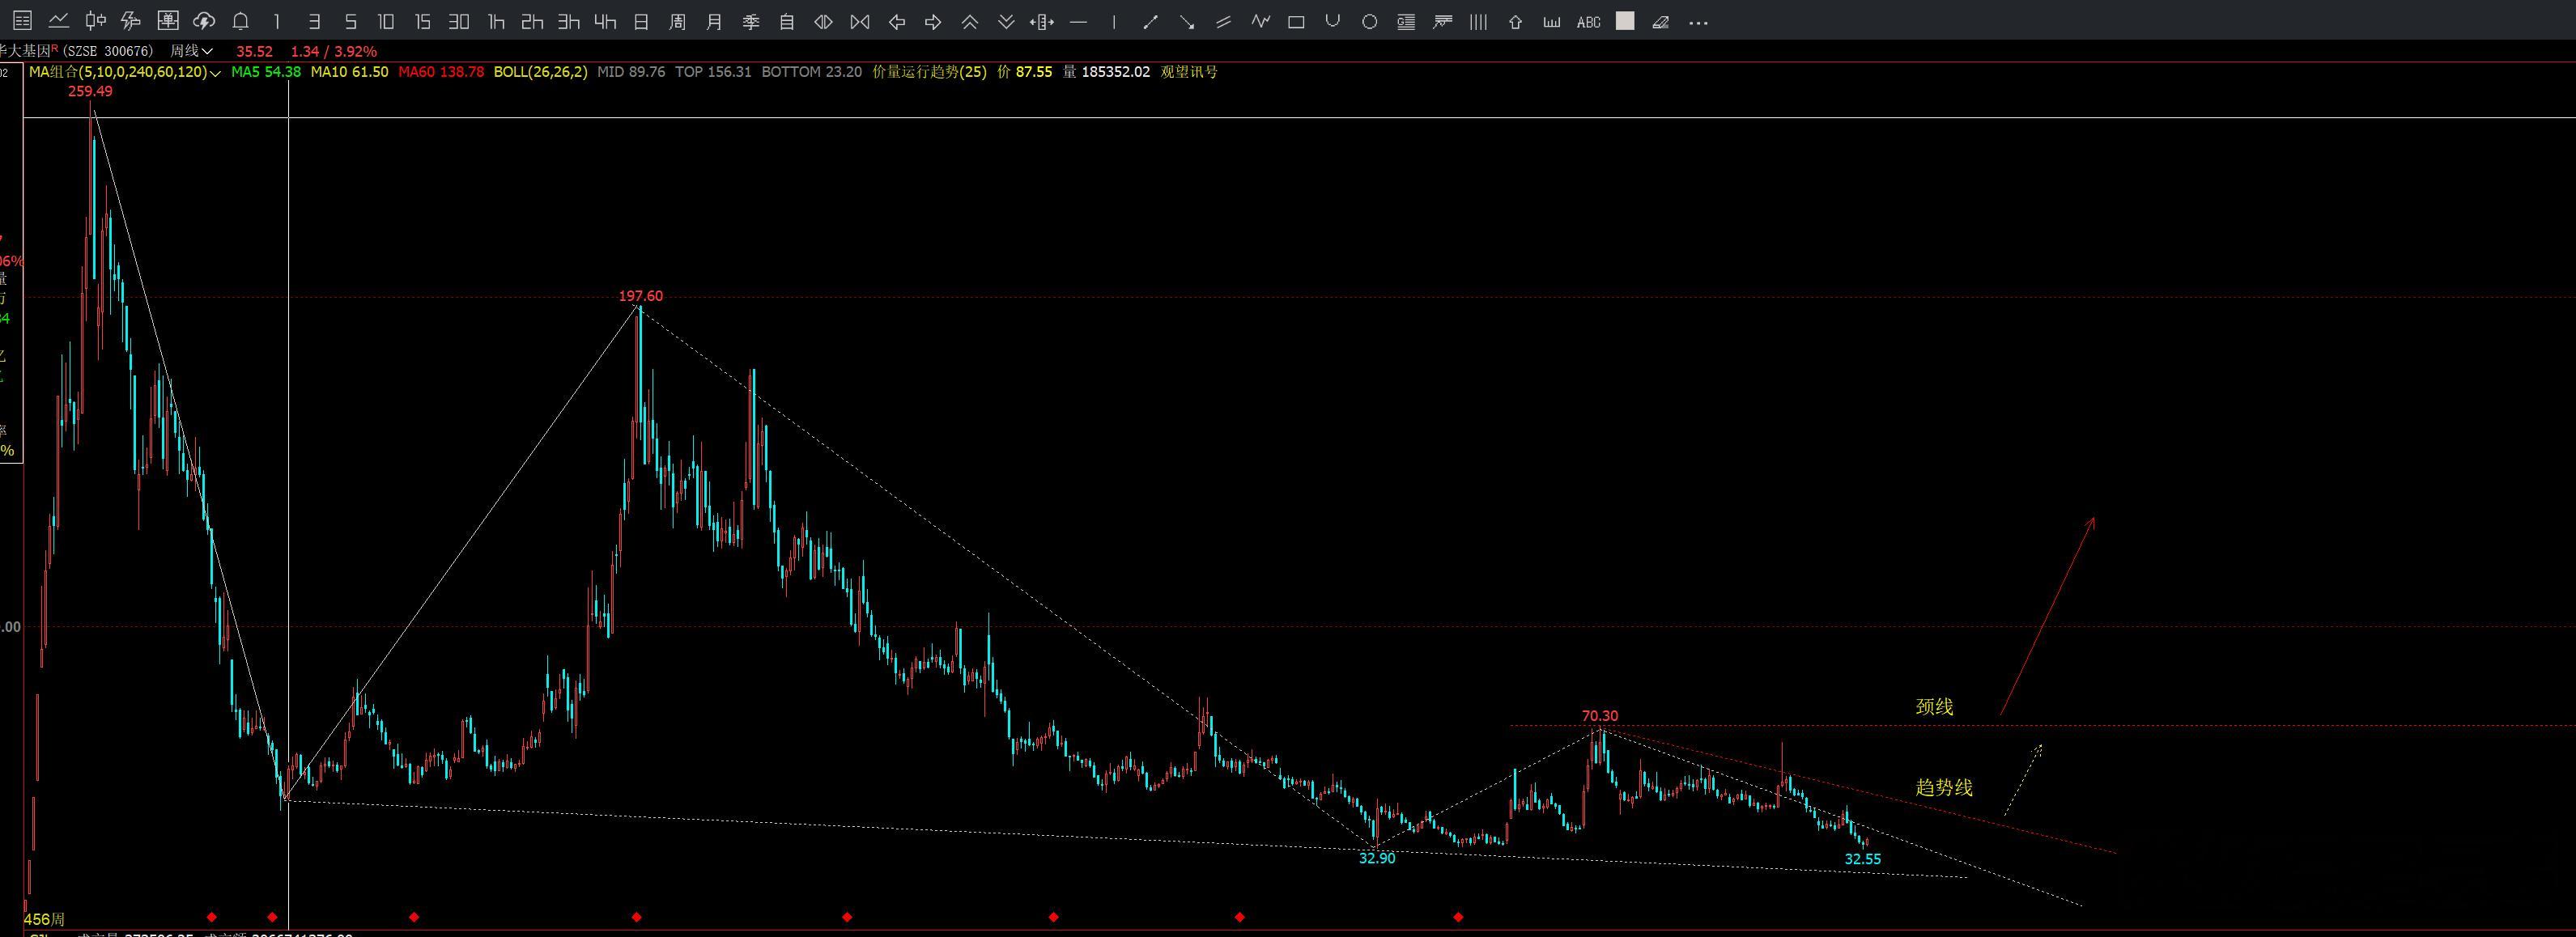The image size is (2576, 937).
Task: Click the double chevron up icon
Action: coord(970,21)
